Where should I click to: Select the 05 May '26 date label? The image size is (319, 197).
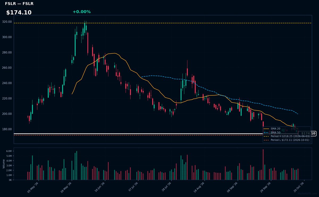33,187
